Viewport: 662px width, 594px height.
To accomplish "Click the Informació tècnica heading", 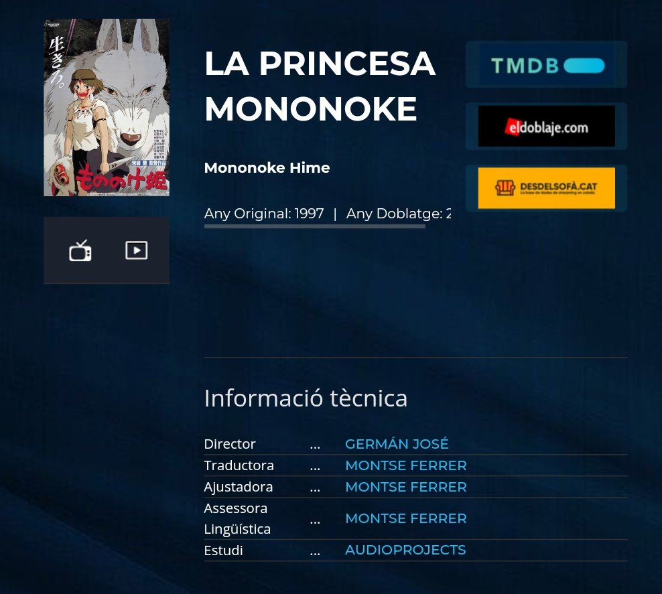I will pos(306,398).
